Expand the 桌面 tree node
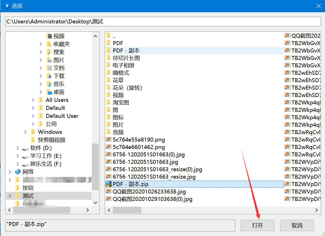 41,92
